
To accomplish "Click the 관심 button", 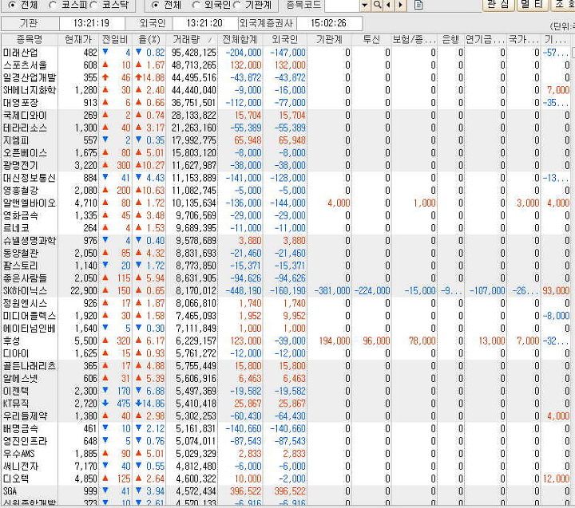I will [498, 5].
